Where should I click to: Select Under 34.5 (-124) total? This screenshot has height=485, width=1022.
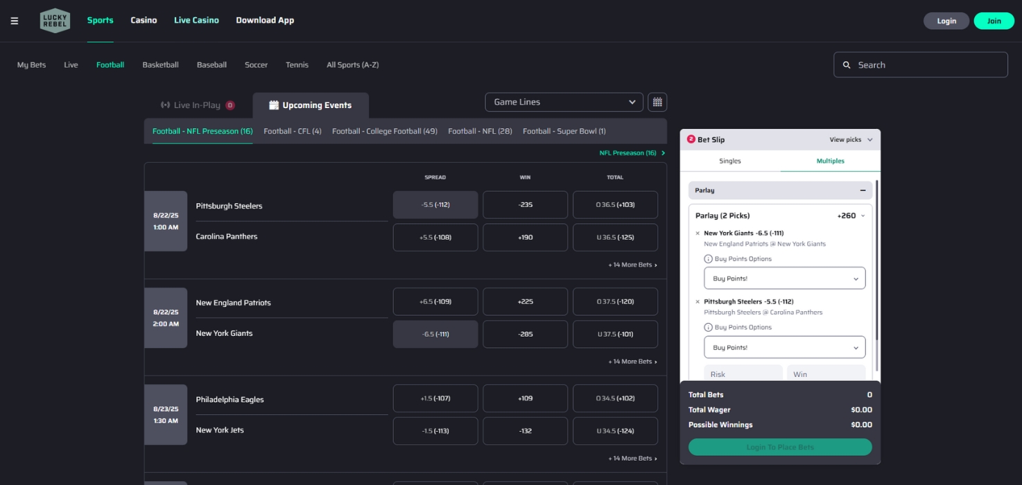tap(616, 431)
